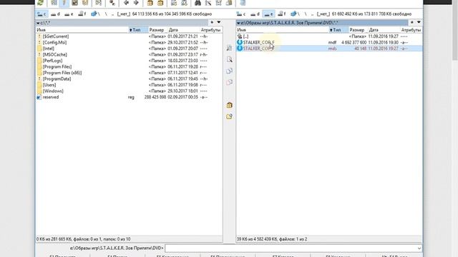458x257 pixels.
Task: Sort left panel by Тип column
Action: coord(138,30)
